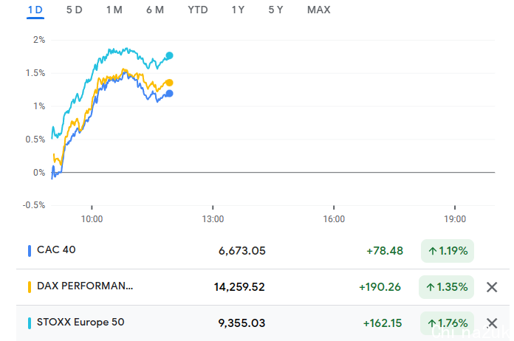
Task: Click the -0.5% y-axis label
Action: [x=34, y=205]
